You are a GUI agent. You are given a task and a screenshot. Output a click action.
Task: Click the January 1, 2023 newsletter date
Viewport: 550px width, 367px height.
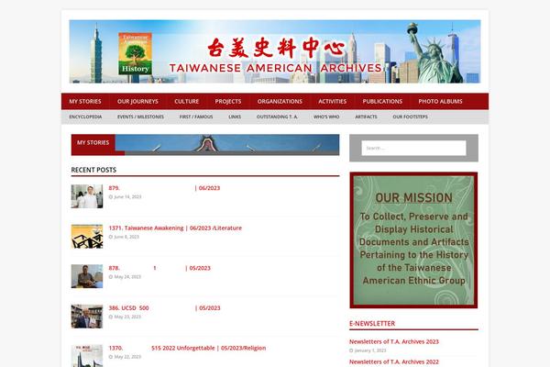click(x=370, y=350)
